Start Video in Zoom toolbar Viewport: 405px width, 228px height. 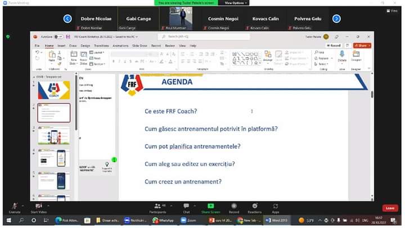tap(39, 208)
